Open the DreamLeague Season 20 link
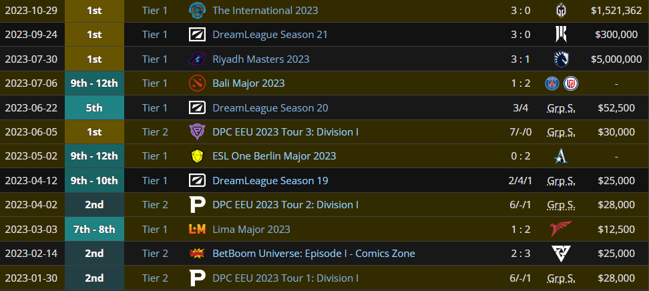The height and width of the screenshot is (291, 649). pyautogui.click(x=270, y=107)
